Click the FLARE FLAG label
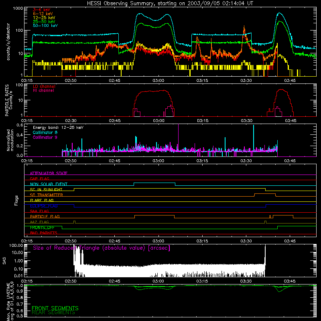This screenshot has height=321, width=321. [x=42, y=200]
